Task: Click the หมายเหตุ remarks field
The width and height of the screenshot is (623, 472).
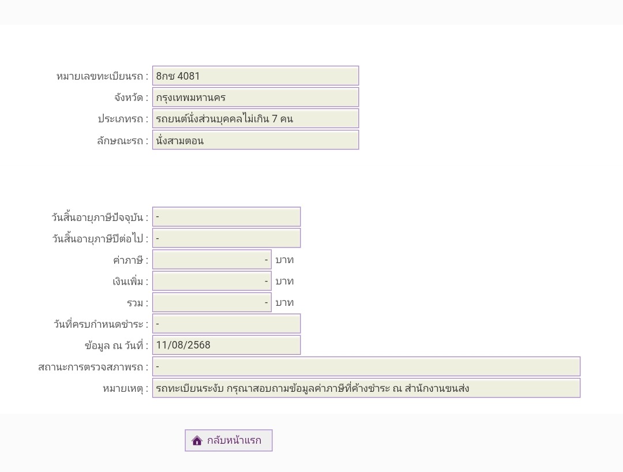Action: coord(366,388)
